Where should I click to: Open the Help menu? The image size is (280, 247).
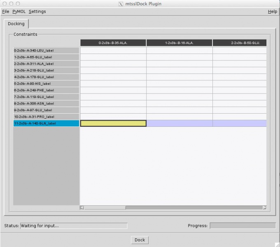pyautogui.click(x=272, y=12)
